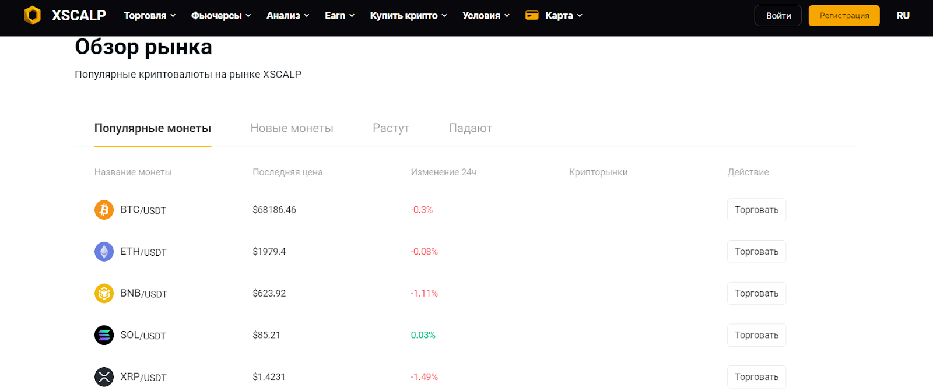Click the BNB coin icon

click(x=104, y=293)
